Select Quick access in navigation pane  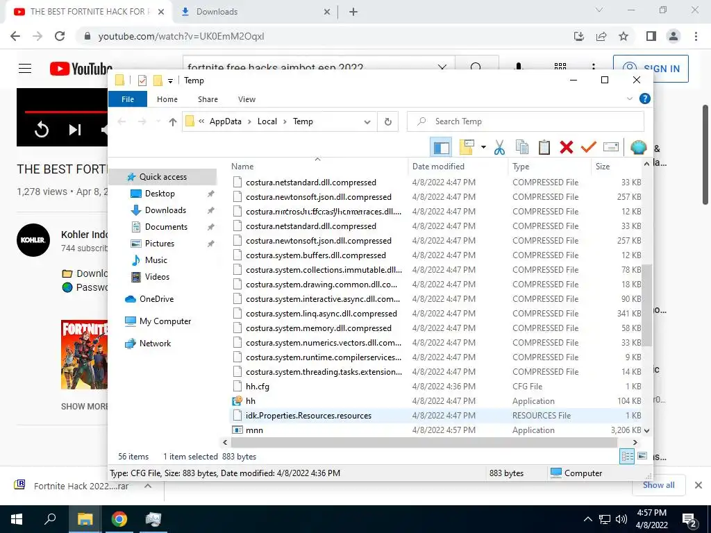click(x=162, y=177)
